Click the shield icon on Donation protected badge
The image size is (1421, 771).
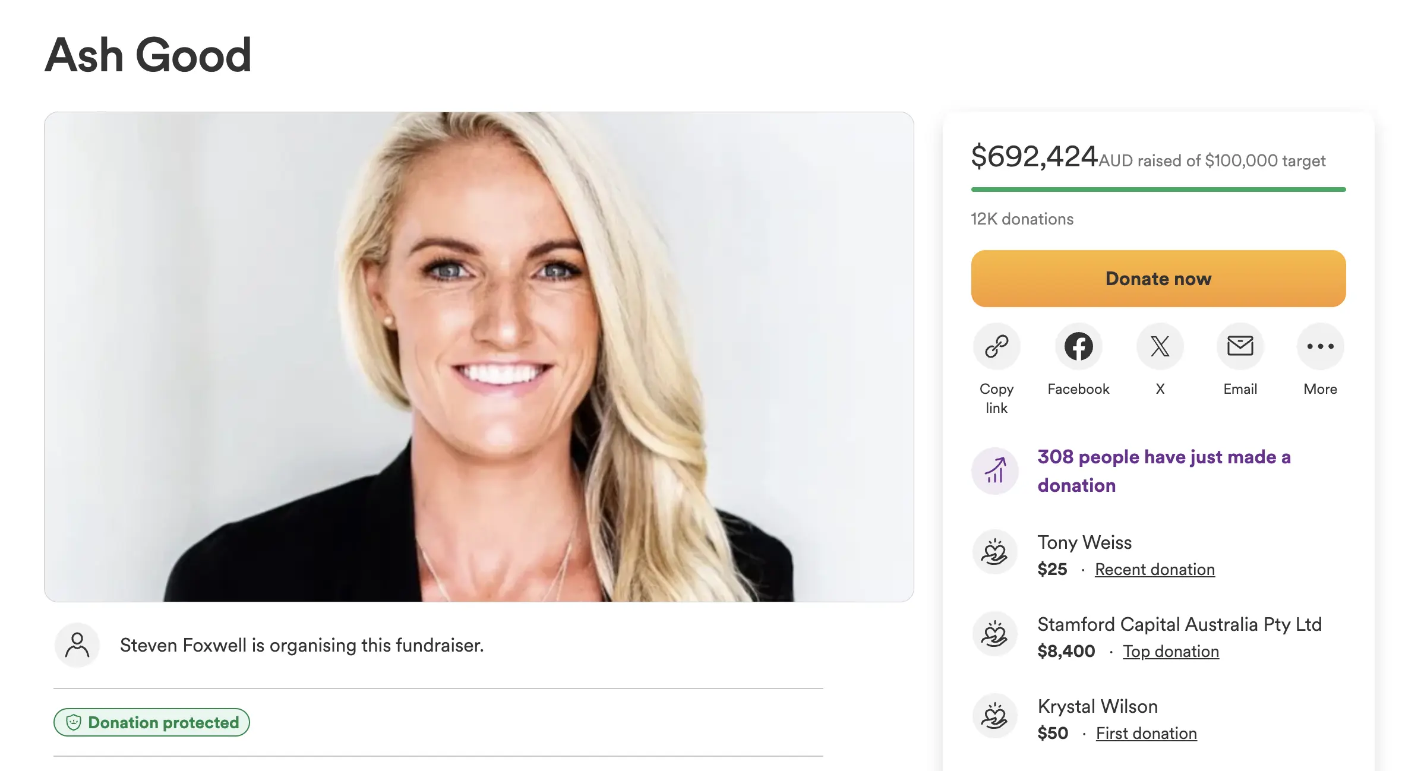[x=74, y=722]
